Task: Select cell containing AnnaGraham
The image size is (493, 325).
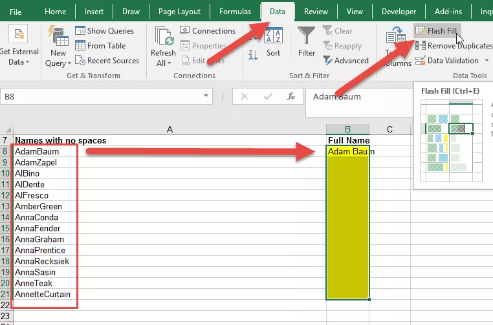Action: click(170, 239)
